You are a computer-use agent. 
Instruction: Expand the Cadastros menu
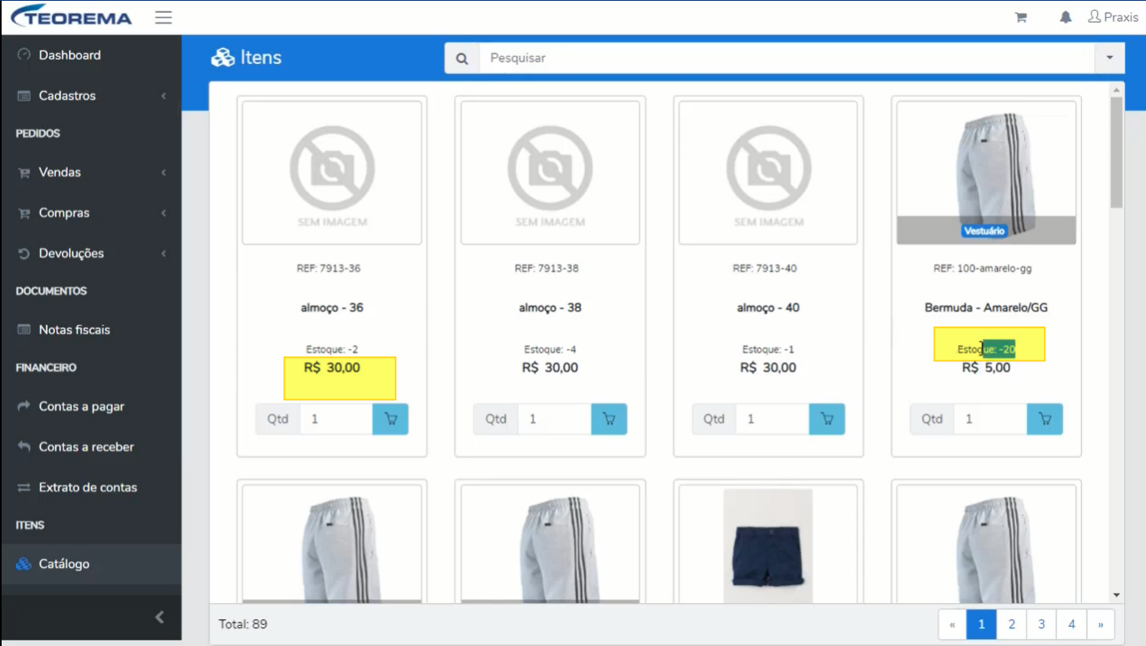point(91,96)
